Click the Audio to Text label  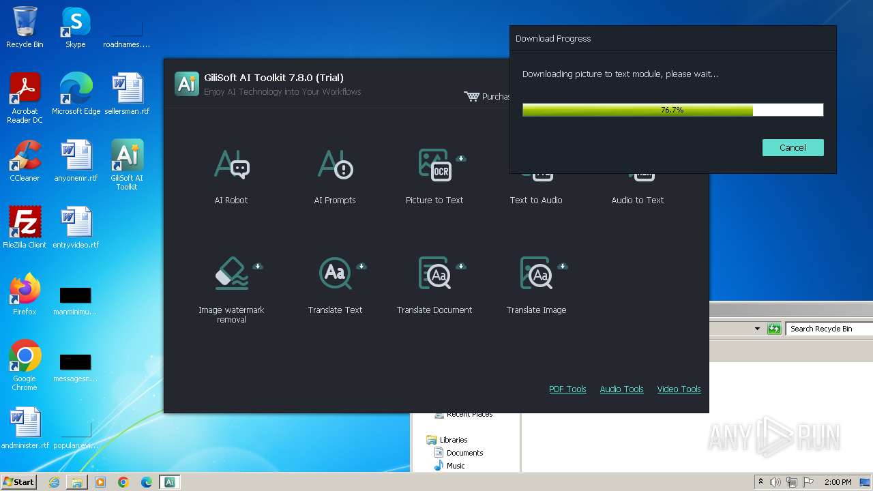point(638,200)
